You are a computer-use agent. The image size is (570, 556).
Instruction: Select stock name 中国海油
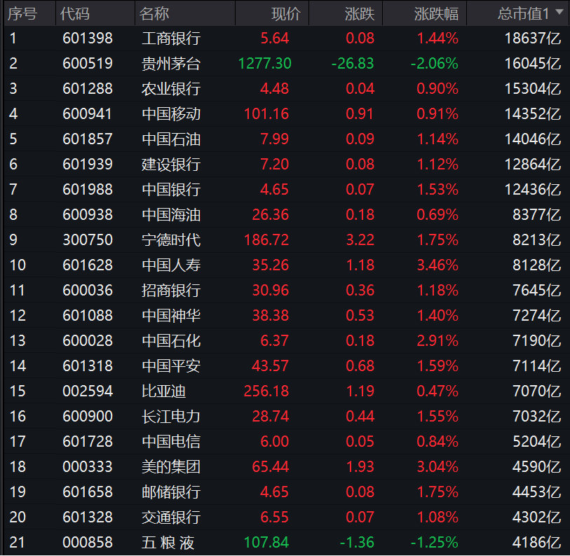[x=171, y=215]
